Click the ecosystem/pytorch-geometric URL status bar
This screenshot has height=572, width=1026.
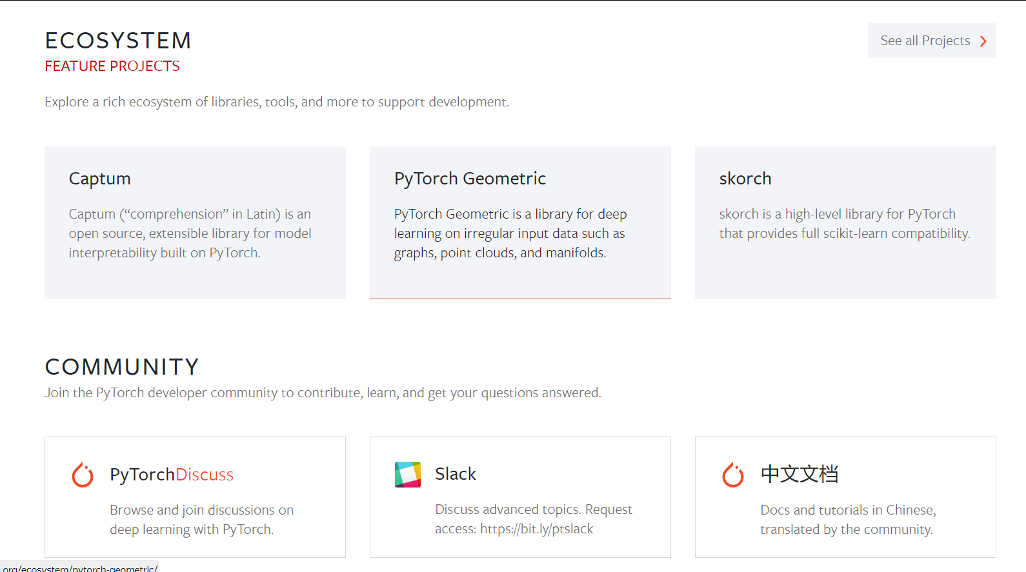pyautogui.click(x=79, y=567)
